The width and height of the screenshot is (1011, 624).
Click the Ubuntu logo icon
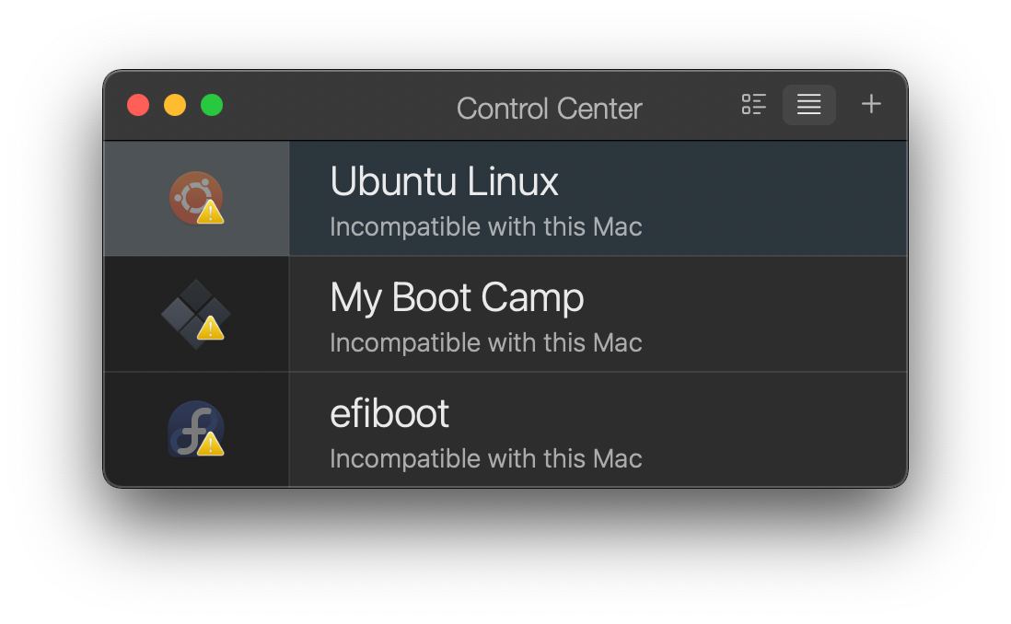click(197, 198)
